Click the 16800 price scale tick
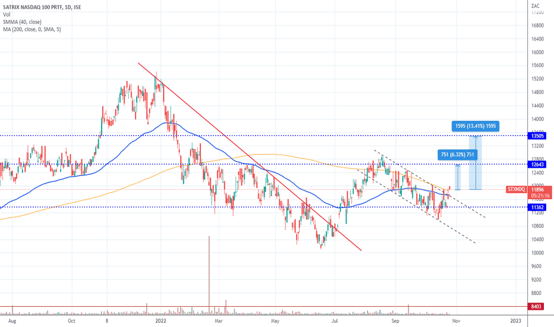 point(537,26)
